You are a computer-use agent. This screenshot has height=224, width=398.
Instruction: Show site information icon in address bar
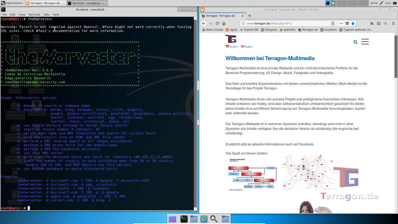click(243, 24)
